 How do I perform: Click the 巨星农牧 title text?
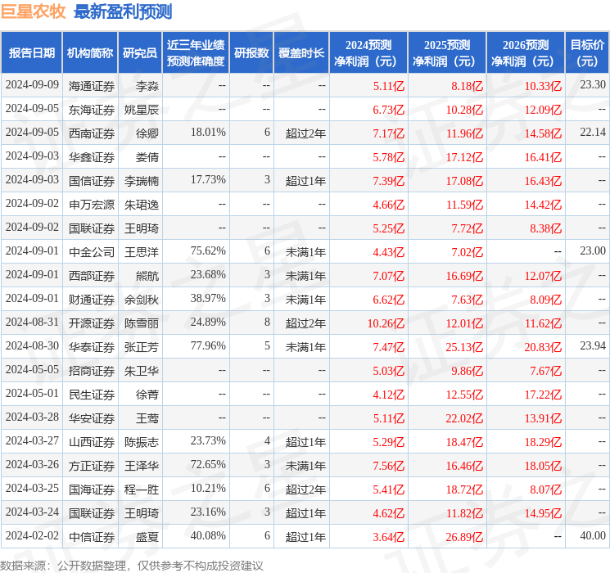pyautogui.click(x=33, y=11)
